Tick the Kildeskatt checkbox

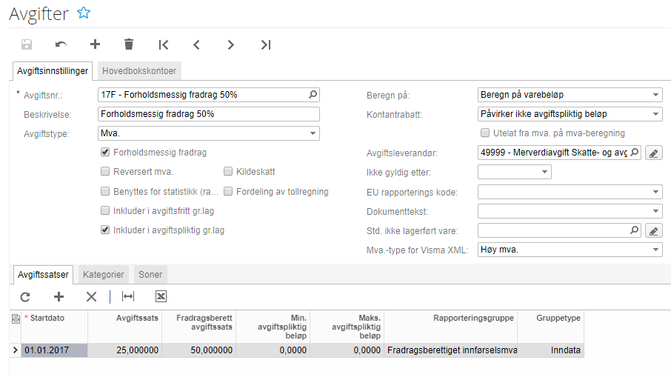click(228, 172)
